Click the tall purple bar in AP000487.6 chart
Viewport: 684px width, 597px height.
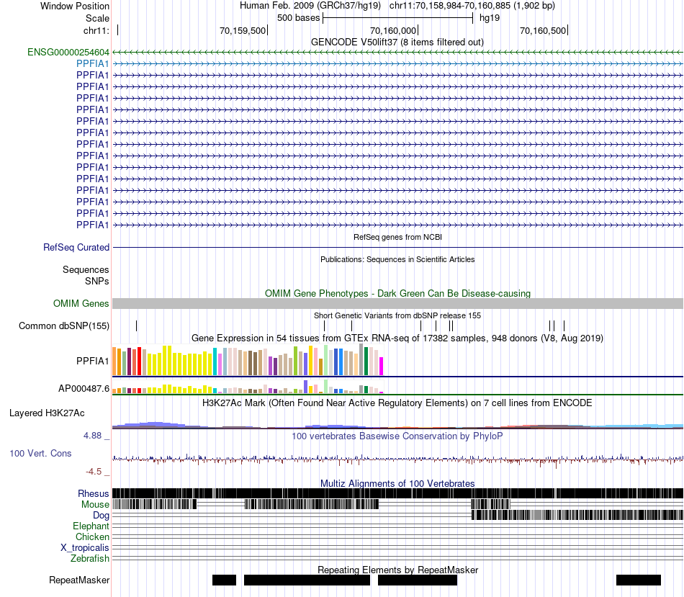point(305,387)
